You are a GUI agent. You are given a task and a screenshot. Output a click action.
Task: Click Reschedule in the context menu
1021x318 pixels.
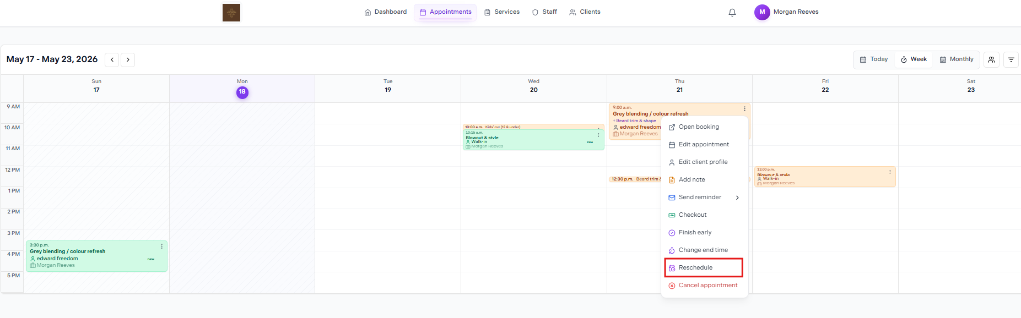704,268
